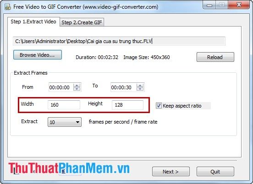The image size is (253, 184).
Task: Click the From time field
Action: 61,87
